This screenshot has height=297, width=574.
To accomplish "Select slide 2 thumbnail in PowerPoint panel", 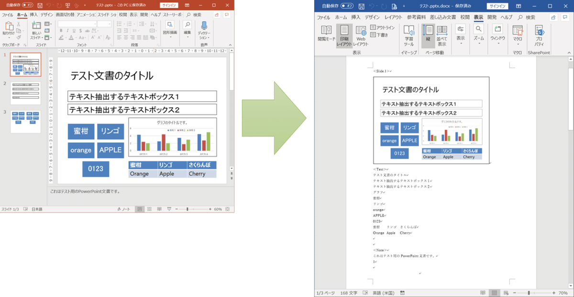I will pyautogui.click(x=26, y=93).
